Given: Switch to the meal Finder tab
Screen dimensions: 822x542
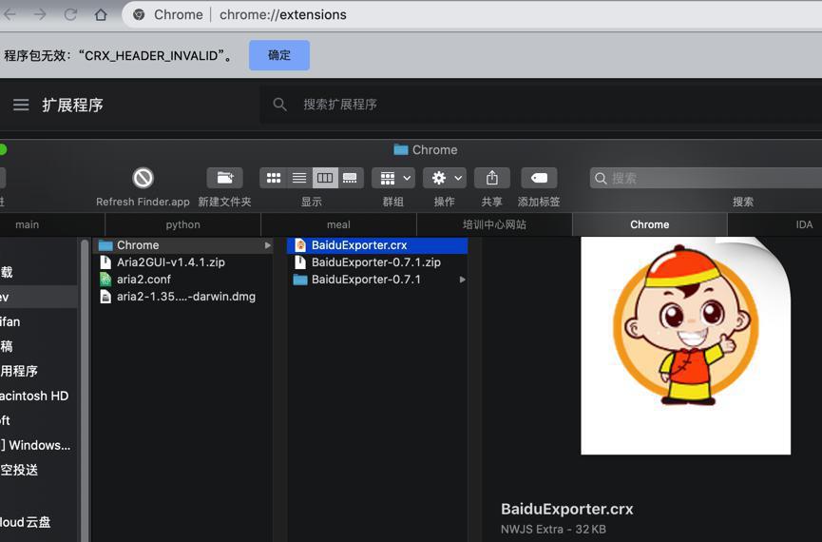Looking at the screenshot, I should [338, 224].
